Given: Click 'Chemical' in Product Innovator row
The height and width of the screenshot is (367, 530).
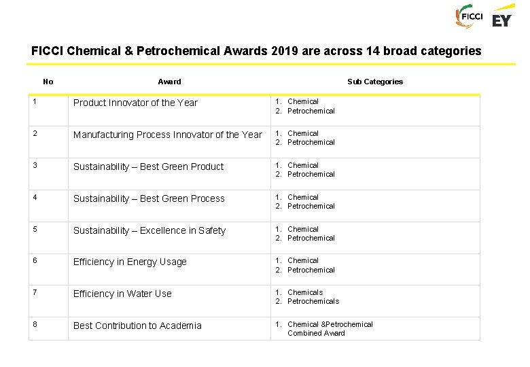Looking at the screenshot, I should click(303, 101).
